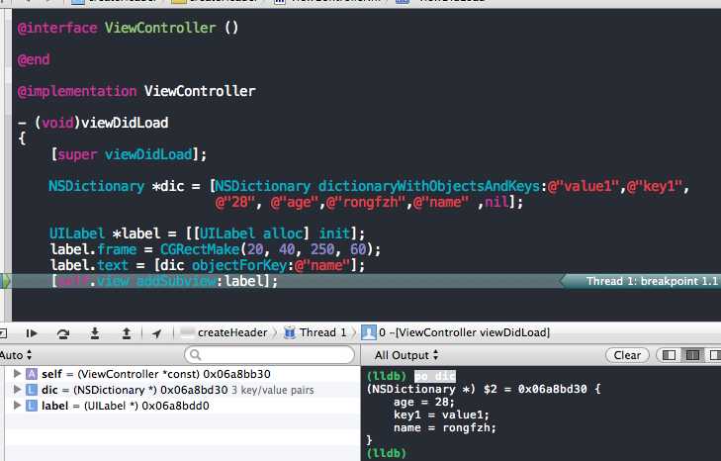The width and height of the screenshot is (721, 461).
Task: Click the '[super viewDidLoad];' line
Action: coord(129,154)
